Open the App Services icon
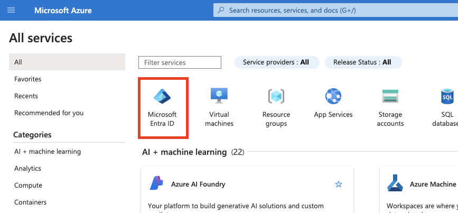The width and height of the screenshot is (458, 213). (x=333, y=96)
